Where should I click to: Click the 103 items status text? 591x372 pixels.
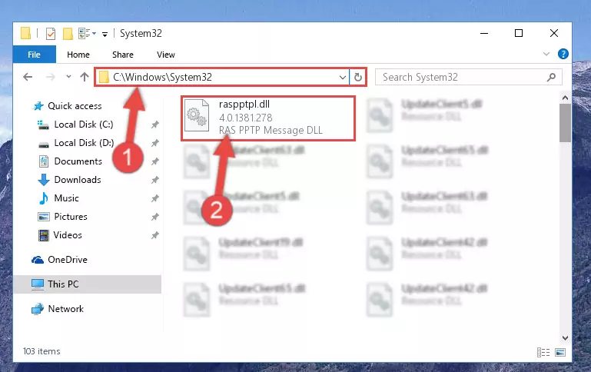(42, 351)
